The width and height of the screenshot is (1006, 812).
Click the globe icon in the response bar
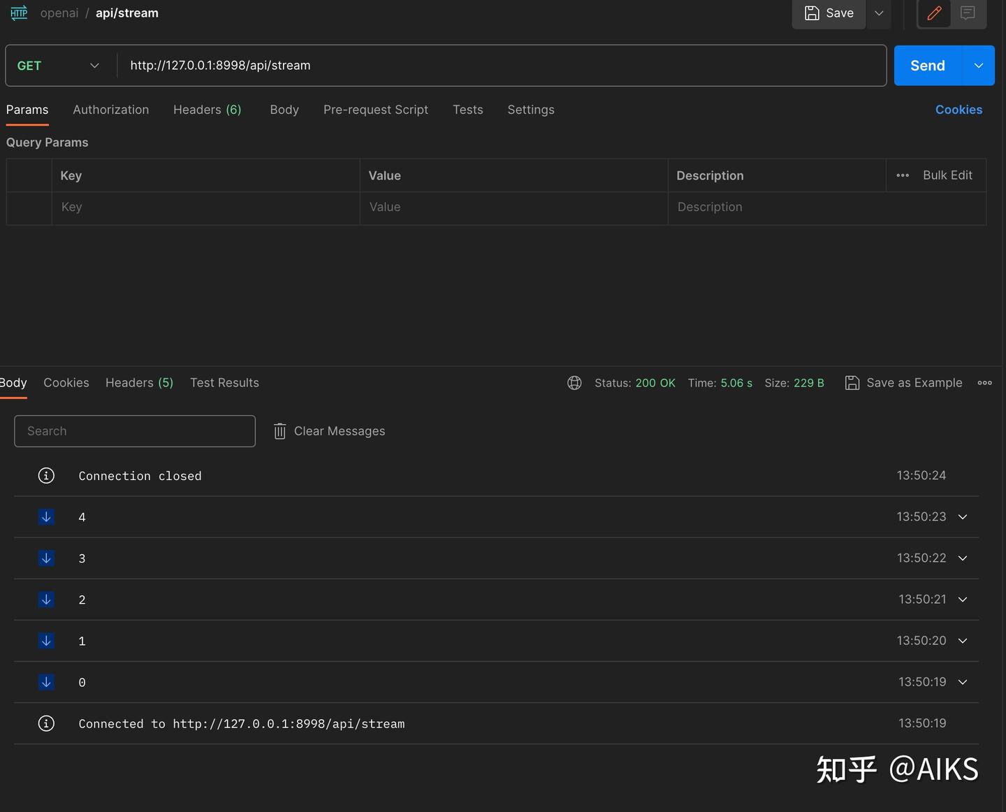pyautogui.click(x=574, y=383)
